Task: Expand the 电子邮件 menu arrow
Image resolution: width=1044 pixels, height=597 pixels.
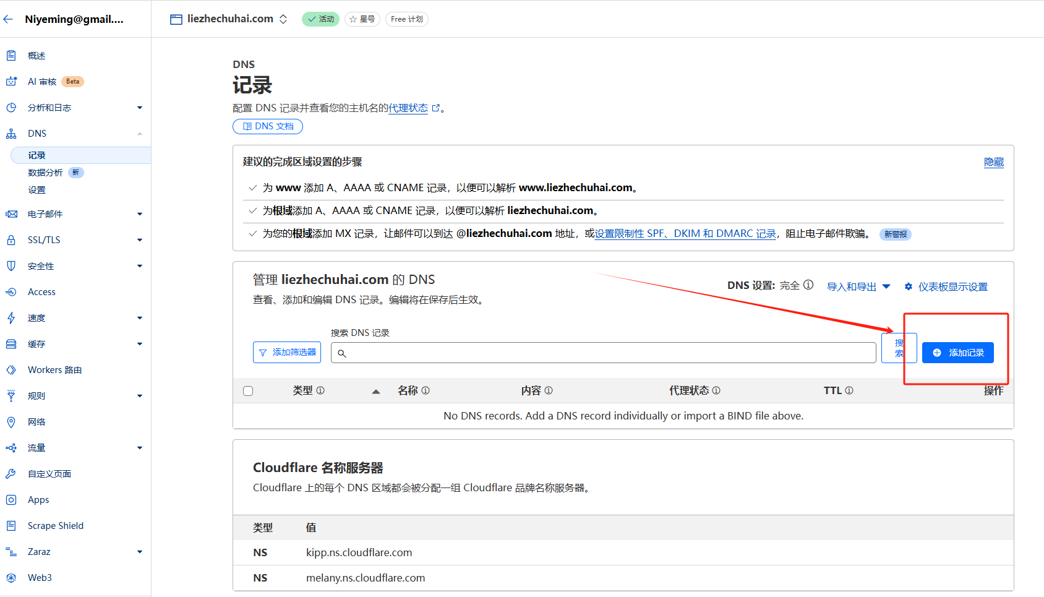Action: 140,214
